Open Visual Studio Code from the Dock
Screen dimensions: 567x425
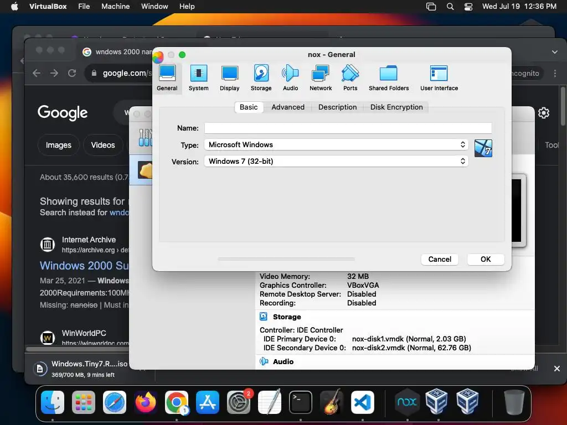363,402
